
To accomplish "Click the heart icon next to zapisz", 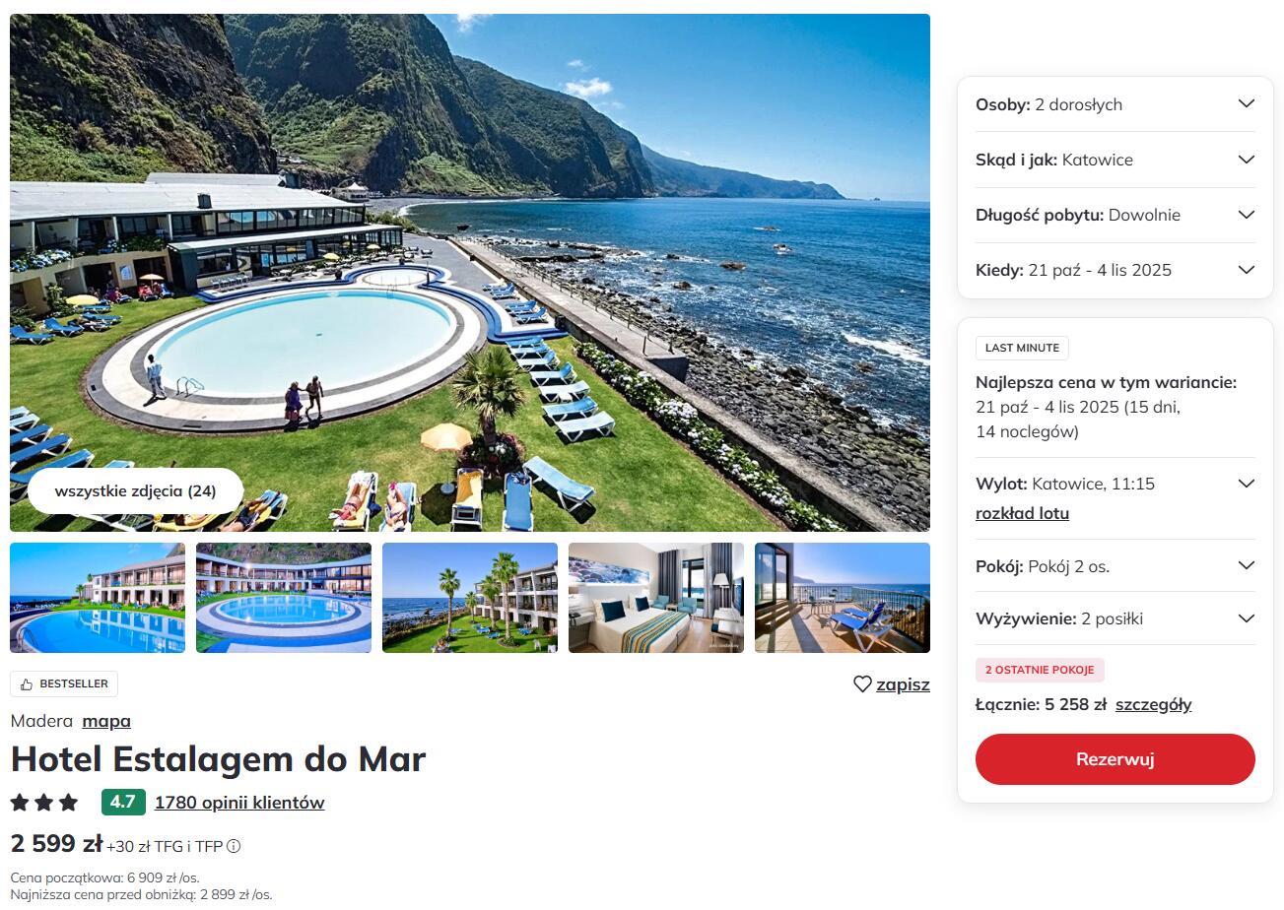I will (x=862, y=684).
